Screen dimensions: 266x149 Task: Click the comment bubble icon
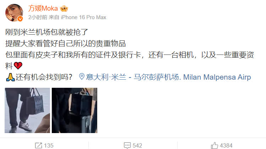(x=127, y=145)
